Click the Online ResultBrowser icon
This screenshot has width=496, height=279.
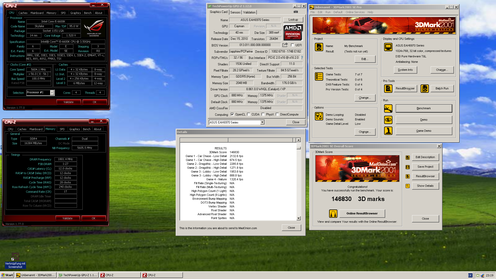(x=333, y=214)
